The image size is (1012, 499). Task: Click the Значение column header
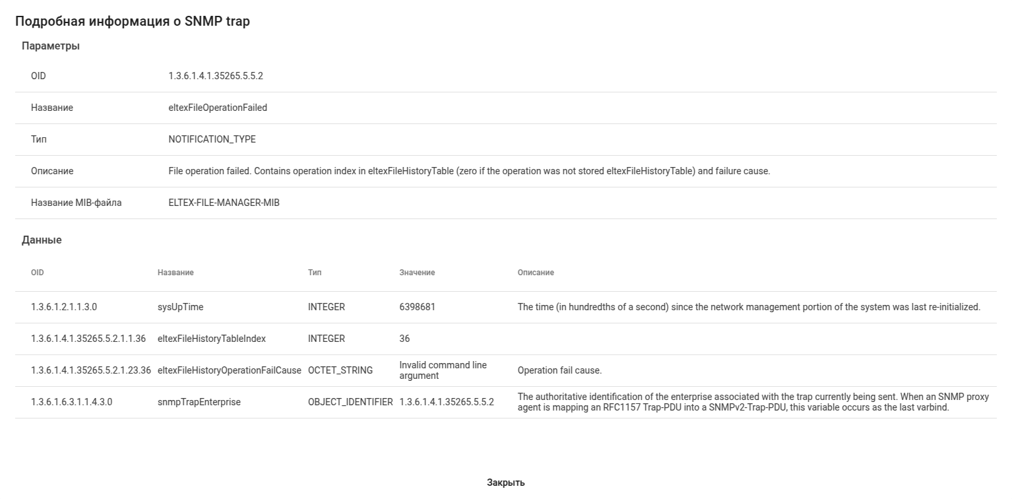[417, 273]
